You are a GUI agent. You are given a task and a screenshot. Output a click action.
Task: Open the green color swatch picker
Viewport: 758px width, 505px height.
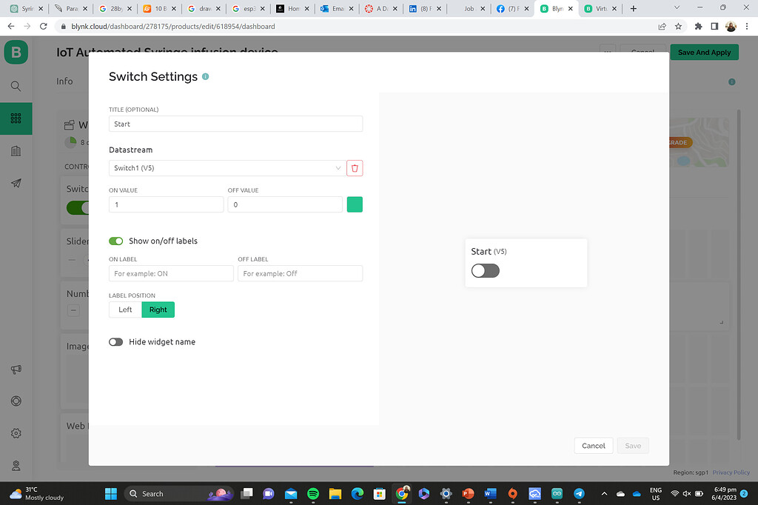click(x=355, y=204)
